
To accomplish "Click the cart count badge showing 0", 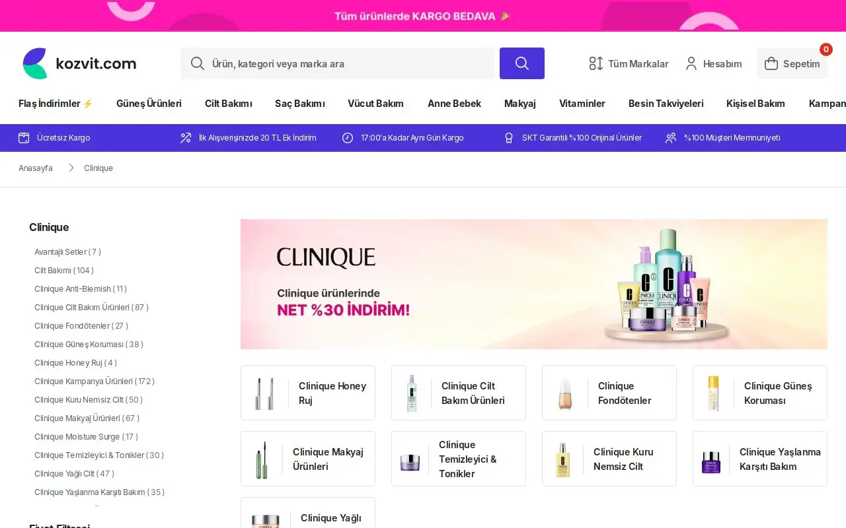I will pos(826,49).
